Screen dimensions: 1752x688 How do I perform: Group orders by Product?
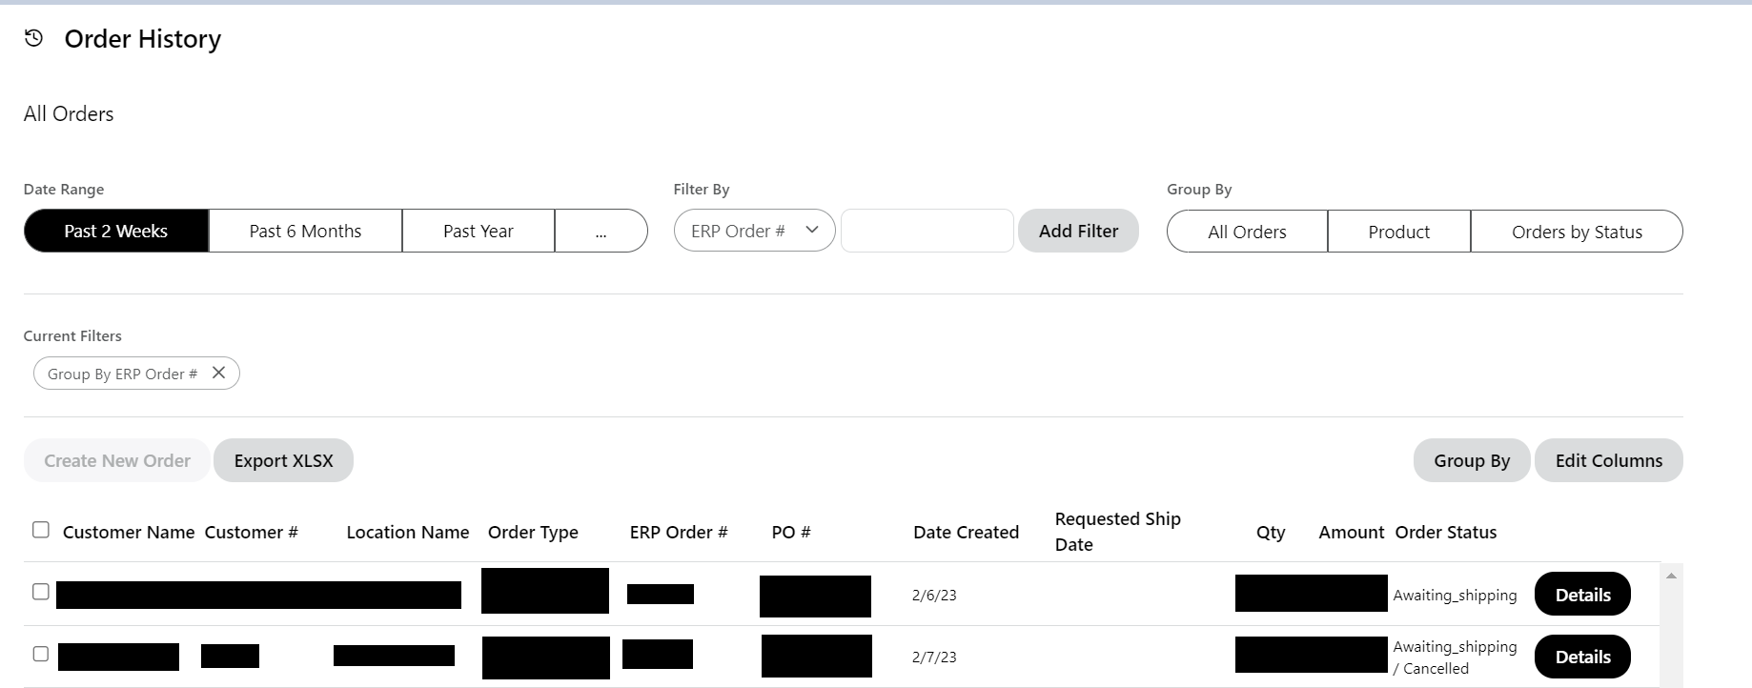pyautogui.click(x=1398, y=232)
